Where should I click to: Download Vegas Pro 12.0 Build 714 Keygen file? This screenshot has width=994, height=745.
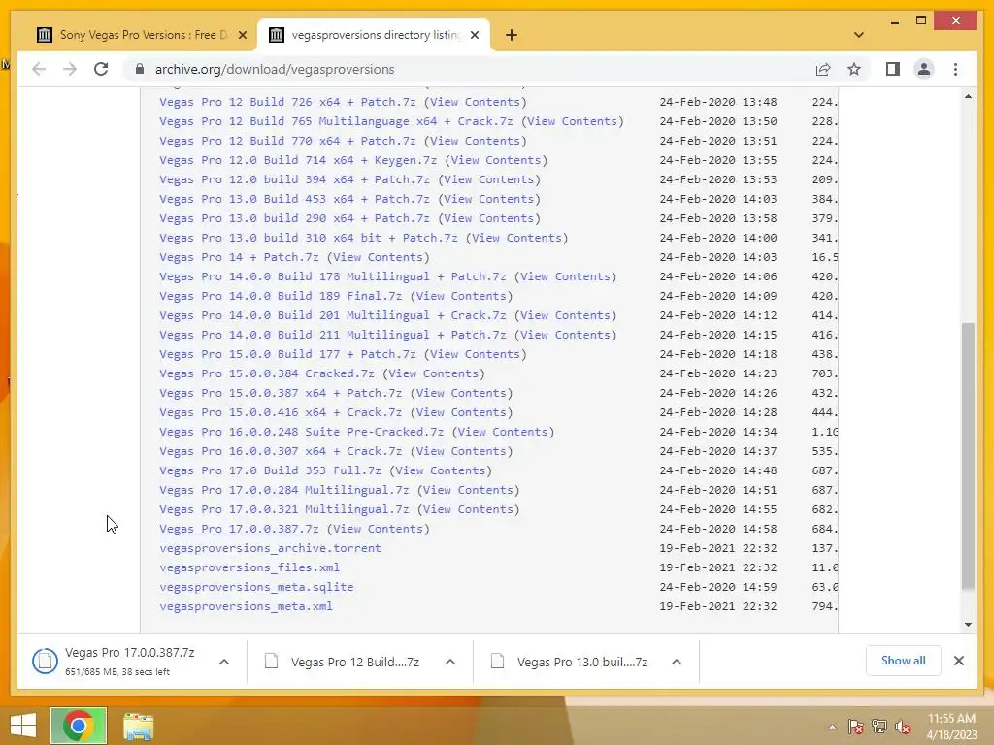(x=298, y=160)
